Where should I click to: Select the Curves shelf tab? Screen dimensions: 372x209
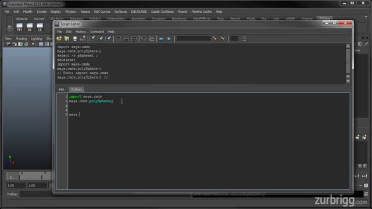[x=39, y=19]
